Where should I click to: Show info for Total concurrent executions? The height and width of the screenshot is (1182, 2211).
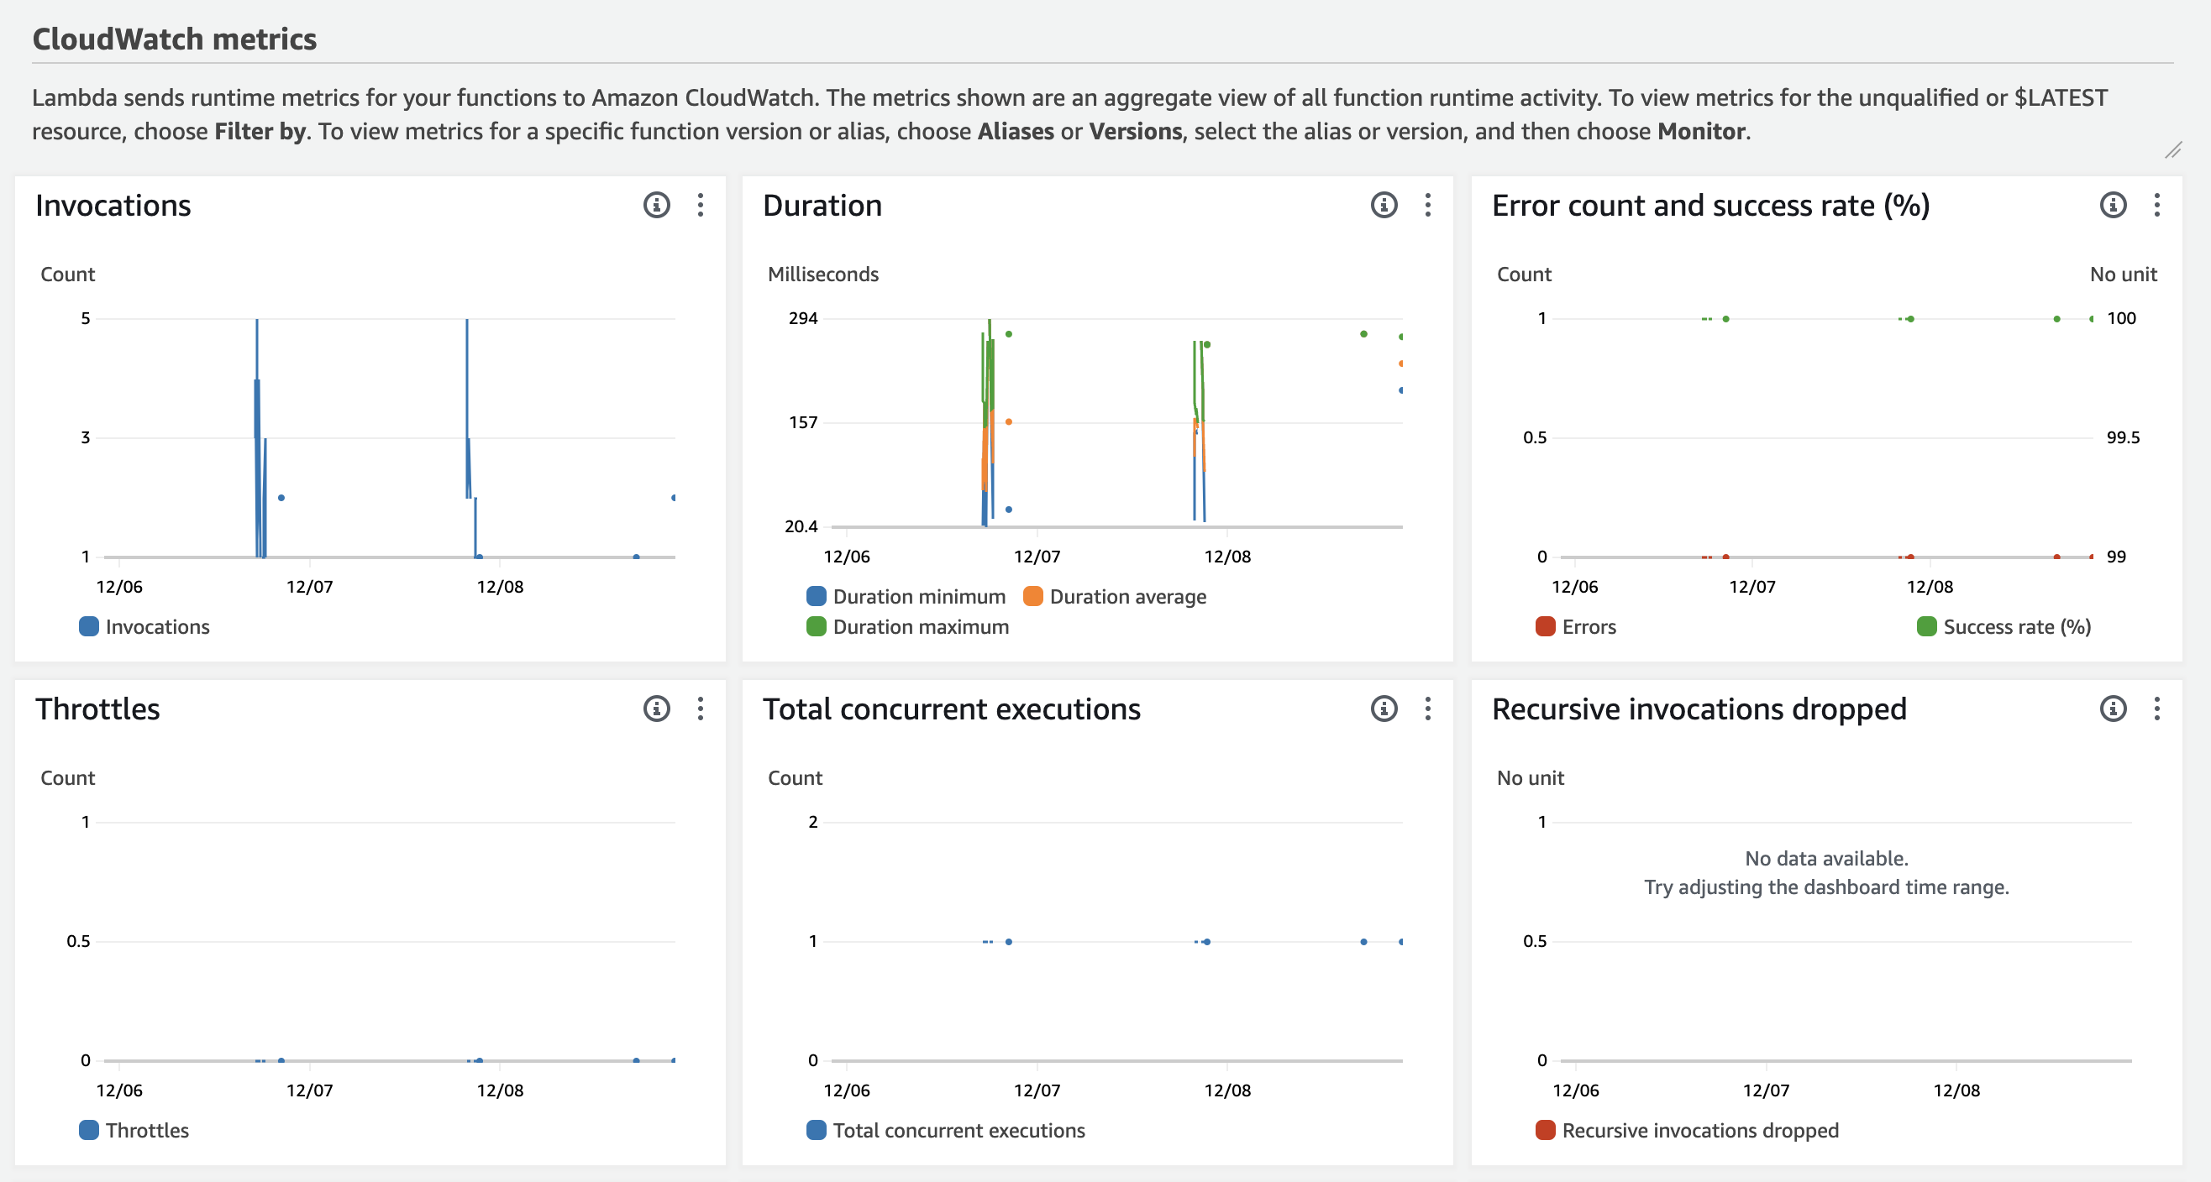(x=1384, y=709)
